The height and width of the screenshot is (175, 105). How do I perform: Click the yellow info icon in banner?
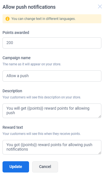(8, 19)
